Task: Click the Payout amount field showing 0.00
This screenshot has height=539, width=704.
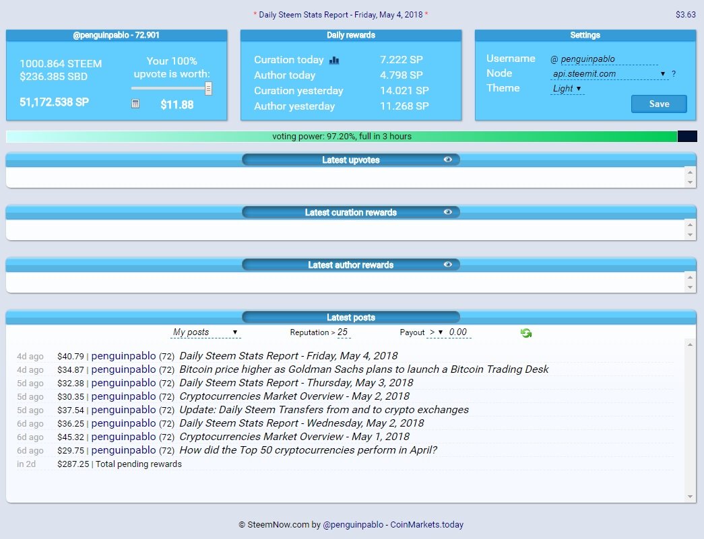Action: coord(458,332)
